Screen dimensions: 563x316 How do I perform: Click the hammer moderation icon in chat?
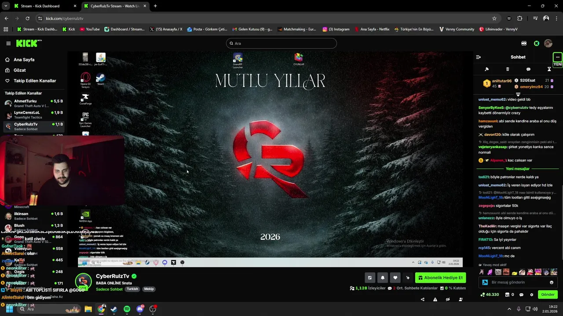coord(486,69)
